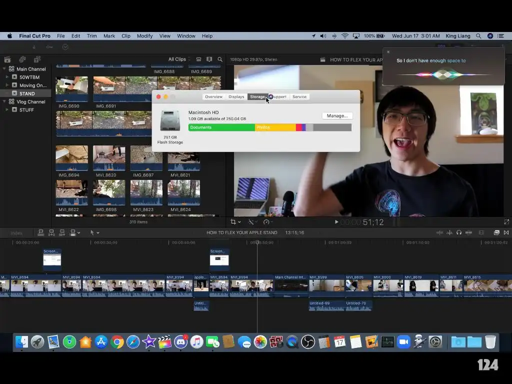Select the MVI_8624 clip thumbnail
Viewport: 512px width, 384px height.
click(x=184, y=192)
